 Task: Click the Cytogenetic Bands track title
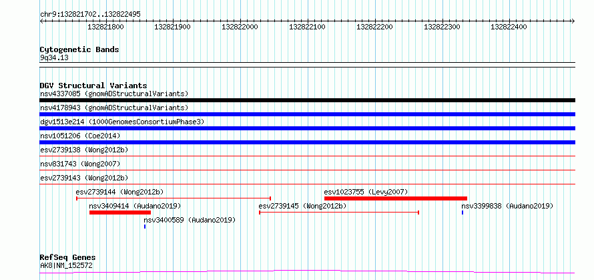pos(79,49)
